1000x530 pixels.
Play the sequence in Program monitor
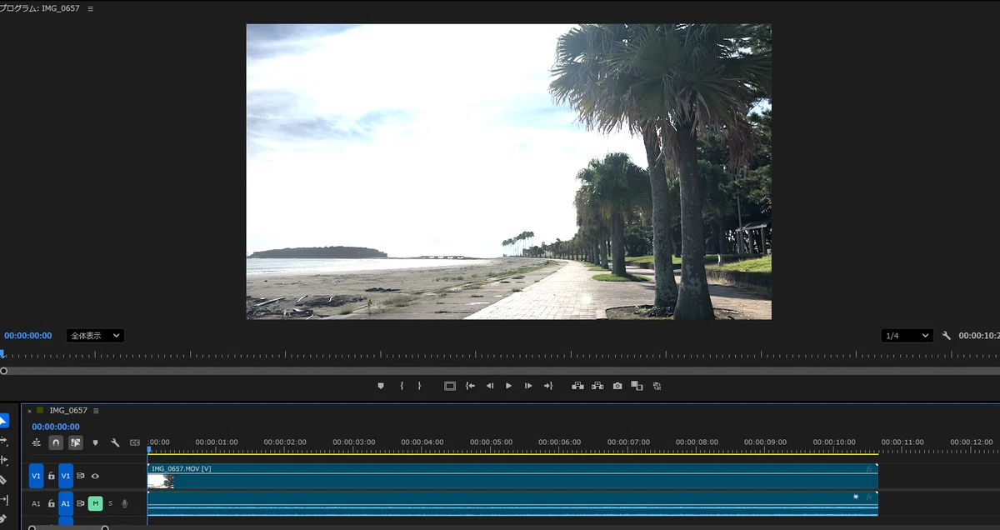(509, 386)
